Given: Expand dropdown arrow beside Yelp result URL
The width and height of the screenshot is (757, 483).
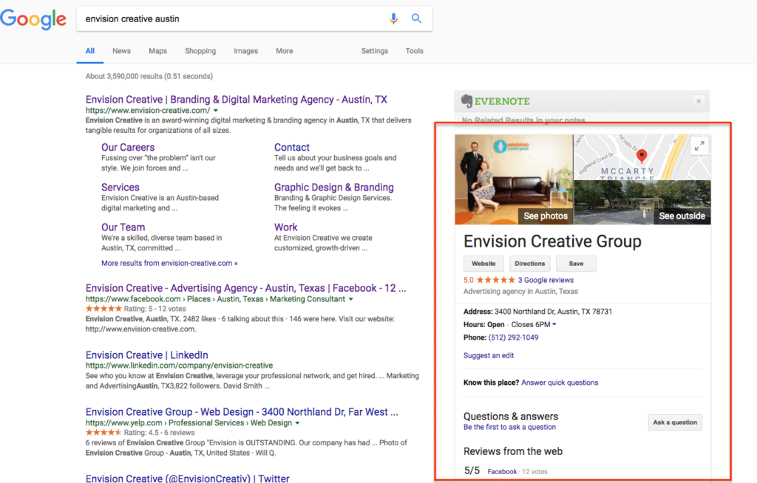Looking at the screenshot, I should 297,423.
